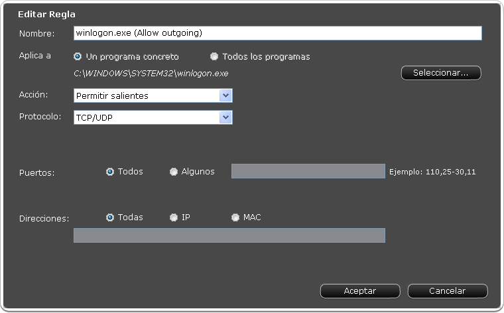Select 'Todas' for Direcciones
Viewport: 504px width, 313px height.
click(110, 218)
